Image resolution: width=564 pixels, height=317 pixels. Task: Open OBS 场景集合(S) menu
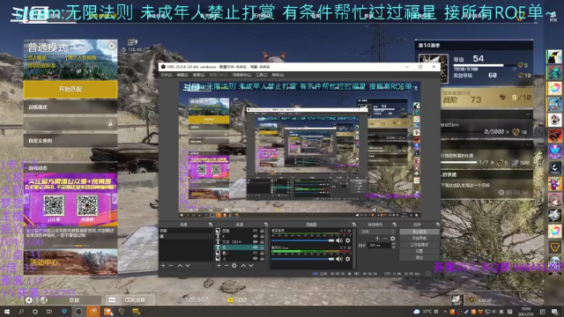[241, 75]
